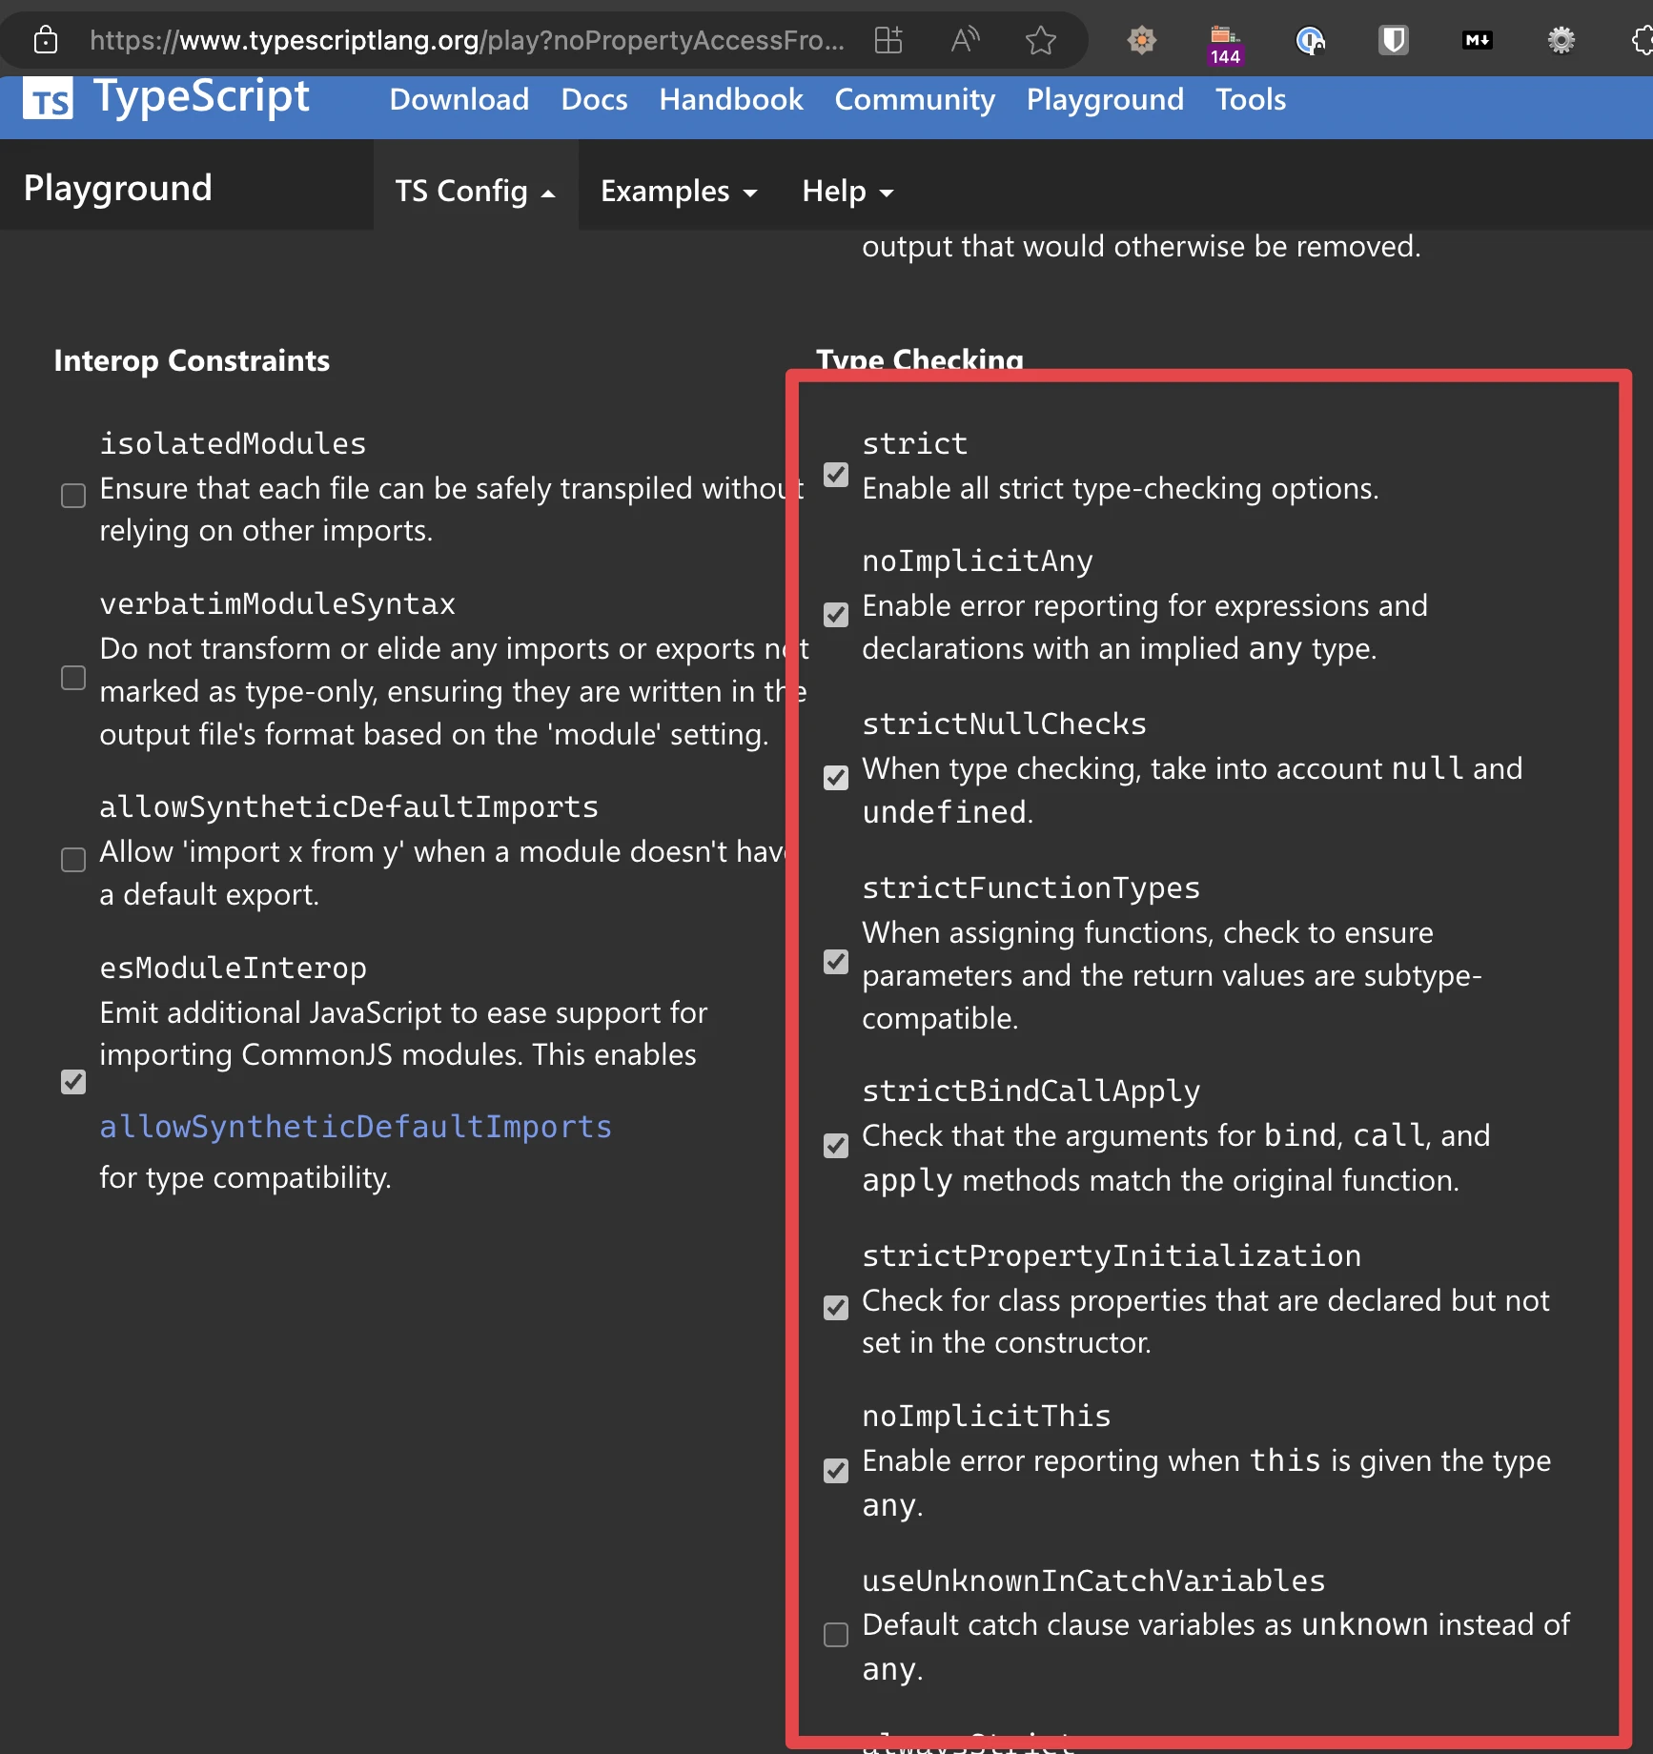Click the Type Checking heading
The height and width of the screenshot is (1754, 1653).
click(920, 358)
